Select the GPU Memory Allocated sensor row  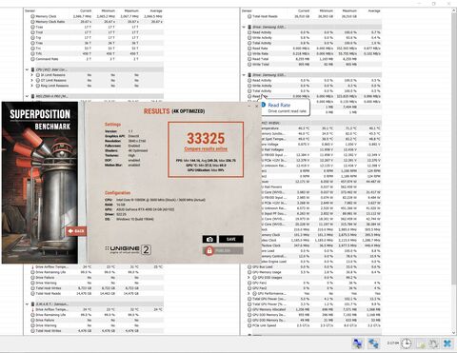click(314, 309)
